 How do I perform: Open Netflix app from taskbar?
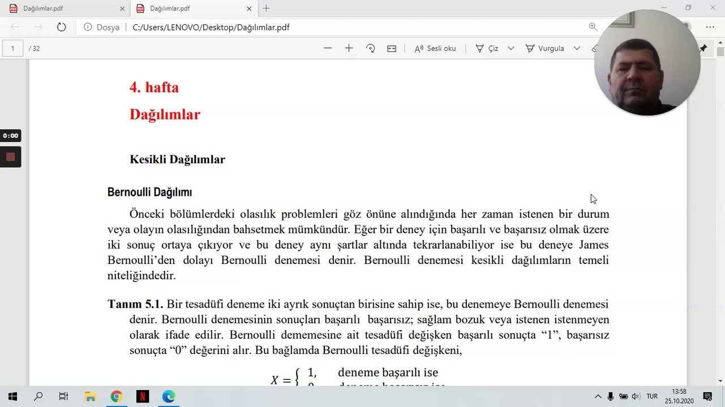click(x=143, y=397)
